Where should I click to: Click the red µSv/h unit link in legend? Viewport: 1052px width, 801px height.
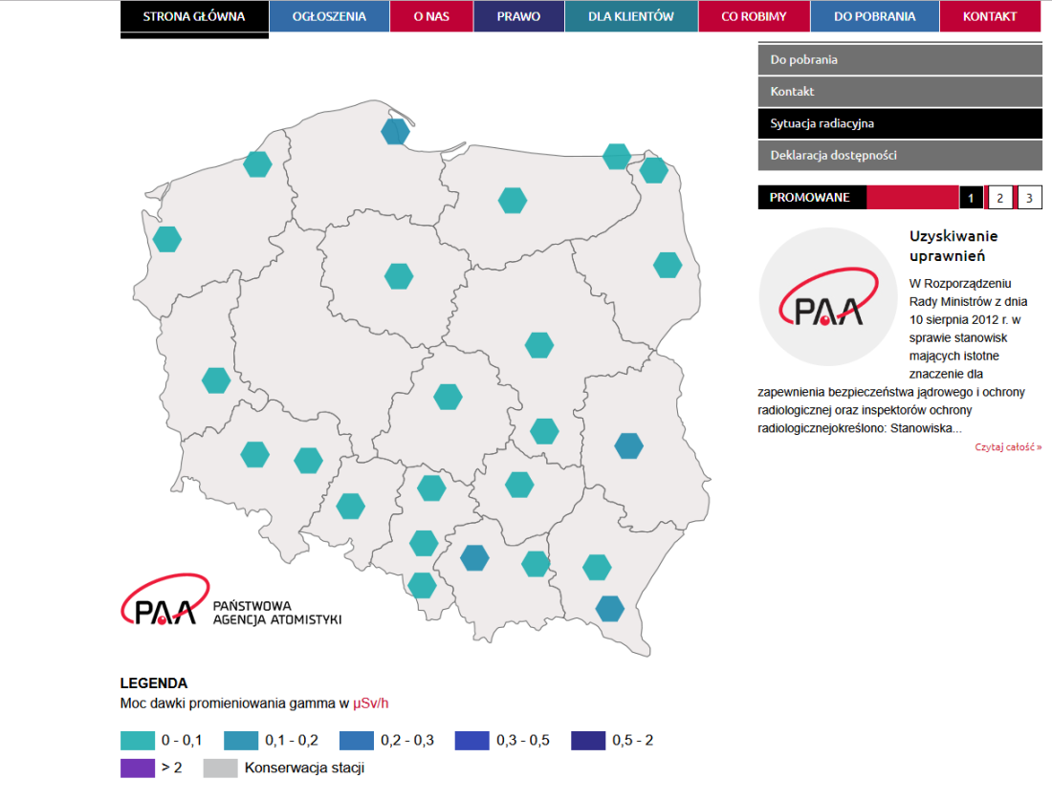coord(370,704)
